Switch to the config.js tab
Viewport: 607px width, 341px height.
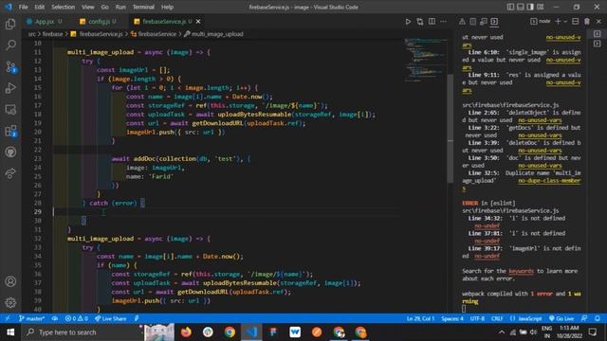click(x=99, y=22)
